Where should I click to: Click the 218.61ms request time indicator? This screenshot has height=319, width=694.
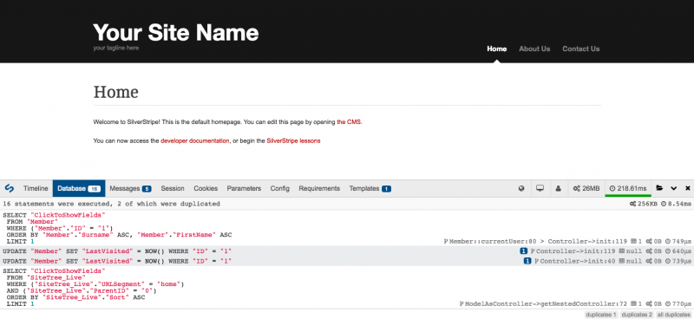[627, 188]
